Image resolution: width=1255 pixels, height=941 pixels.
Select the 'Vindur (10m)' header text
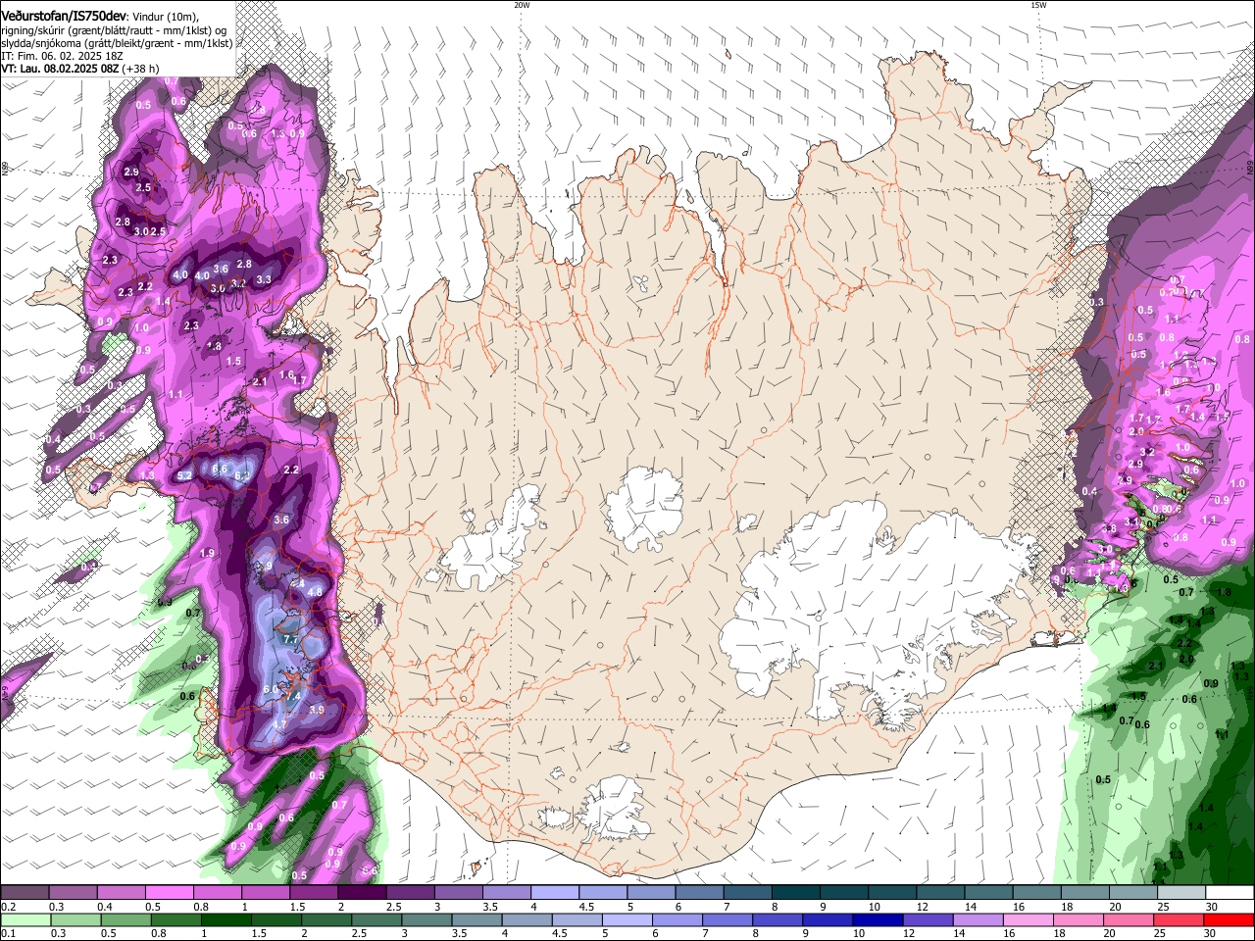164,17
